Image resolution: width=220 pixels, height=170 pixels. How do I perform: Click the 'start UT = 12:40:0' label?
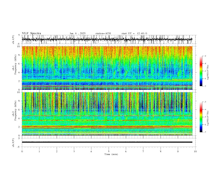(134, 33)
